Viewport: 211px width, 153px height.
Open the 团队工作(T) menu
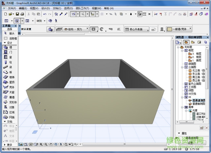pyautogui.click(x=82, y=8)
